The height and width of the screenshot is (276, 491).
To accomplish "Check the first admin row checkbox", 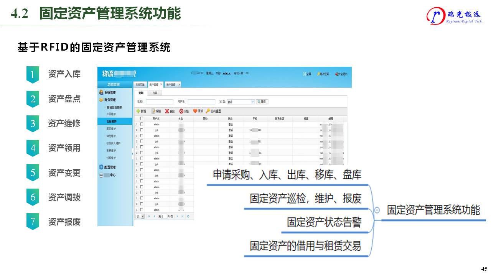I will (x=142, y=125).
